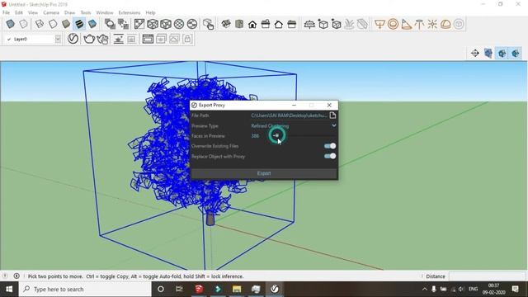528x297 pixels.
Task: Switch to Back view (outlined house icon)
Action: tap(279, 24)
